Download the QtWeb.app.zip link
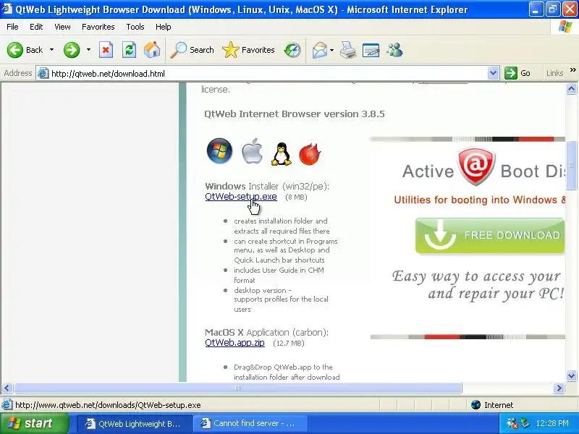Image resolution: width=579 pixels, height=434 pixels. click(234, 343)
